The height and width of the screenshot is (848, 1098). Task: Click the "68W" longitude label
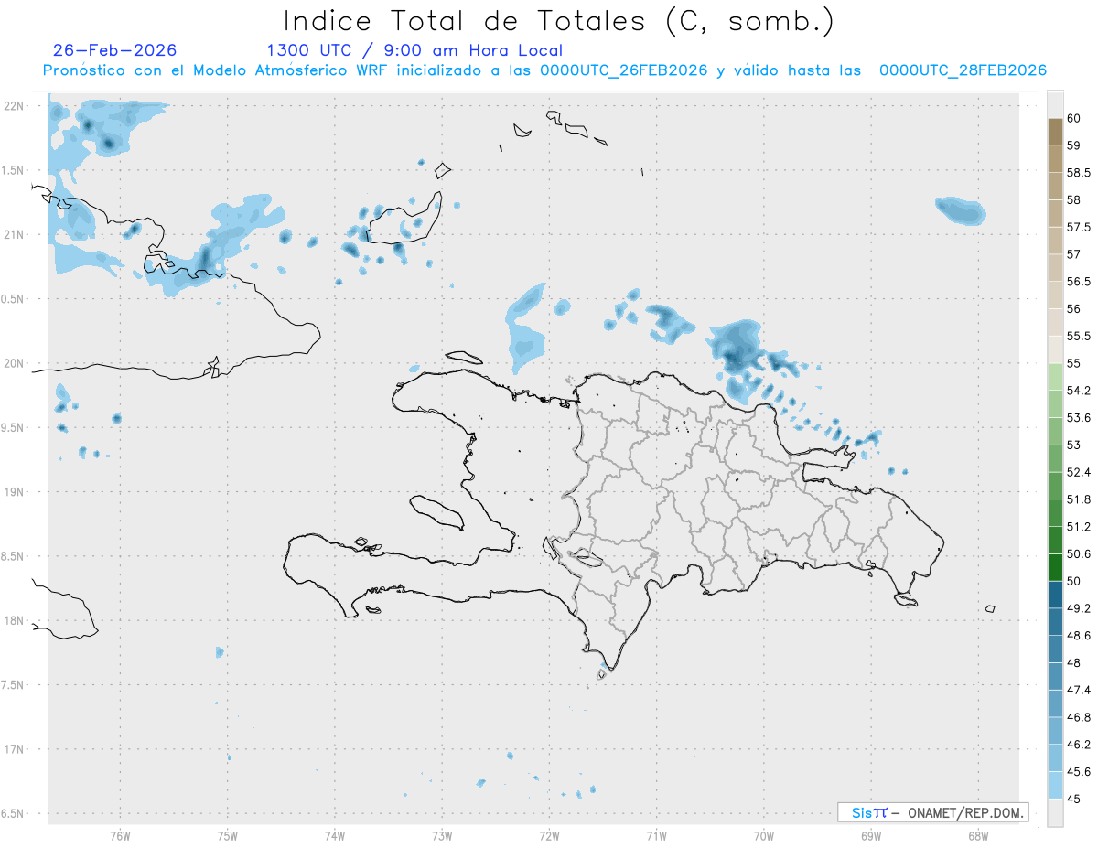pos(978,834)
